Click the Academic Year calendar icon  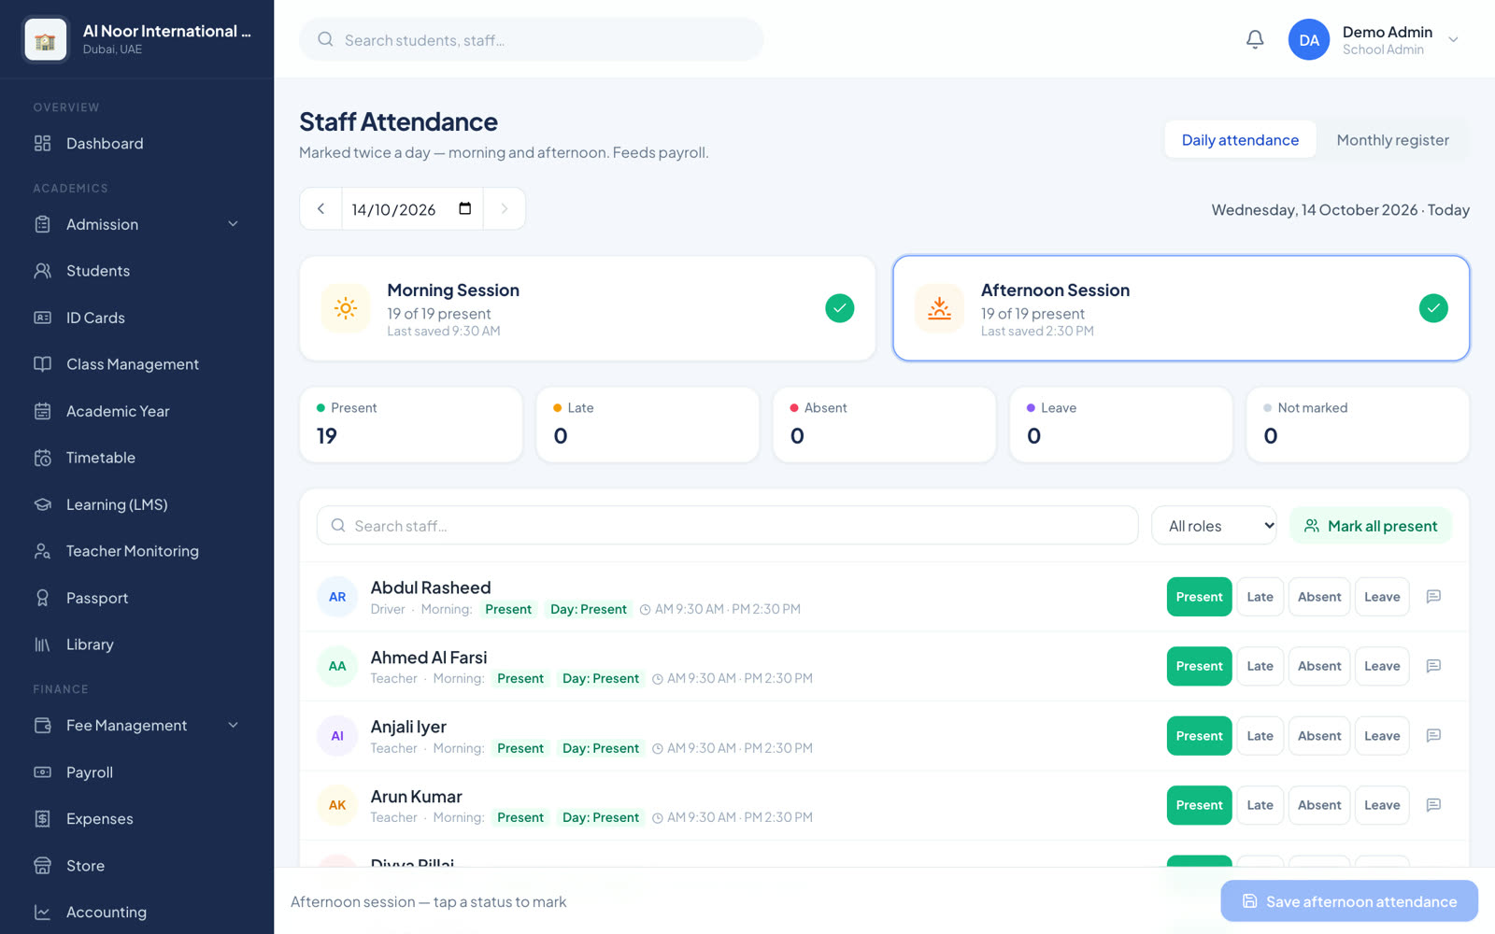pos(43,411)
